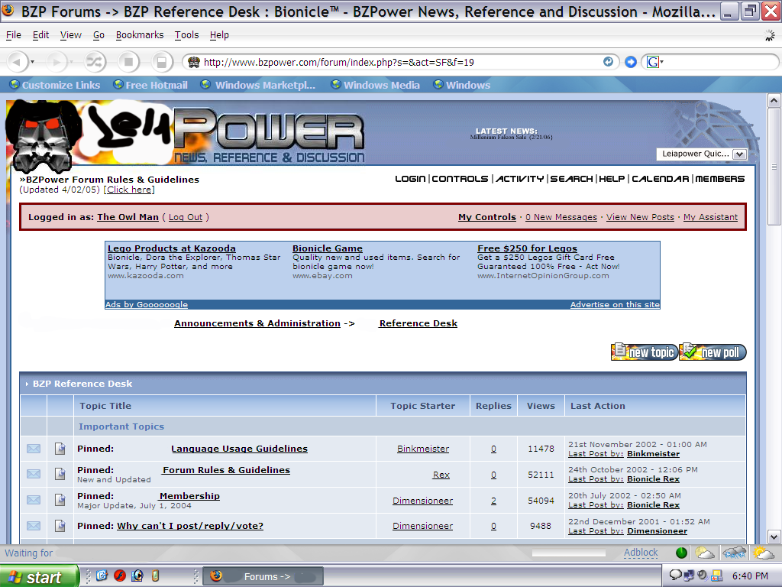Click the LOGIN navigation link

tap(410, 179)
